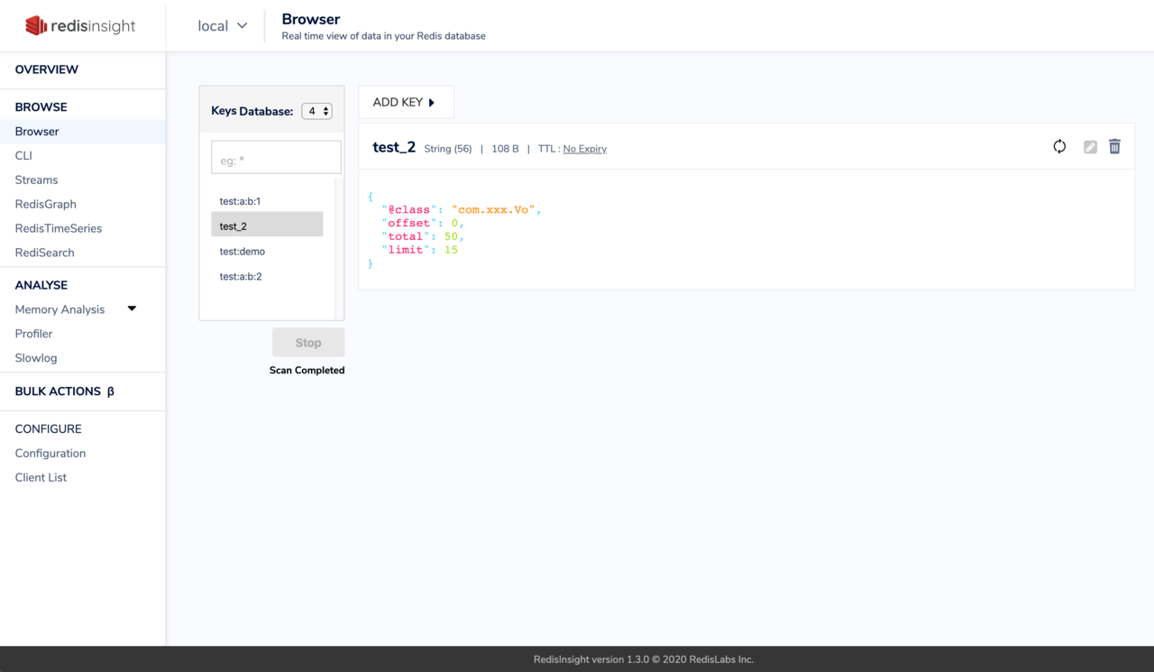The image size is (1154, 672).
Task: Delete test_2 key with trash icon
Action: 1114,147
